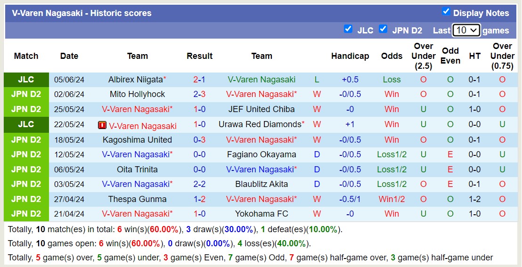
Task: Click the JPN D2 label on 02/06/24 row
Action: (26, 94)
